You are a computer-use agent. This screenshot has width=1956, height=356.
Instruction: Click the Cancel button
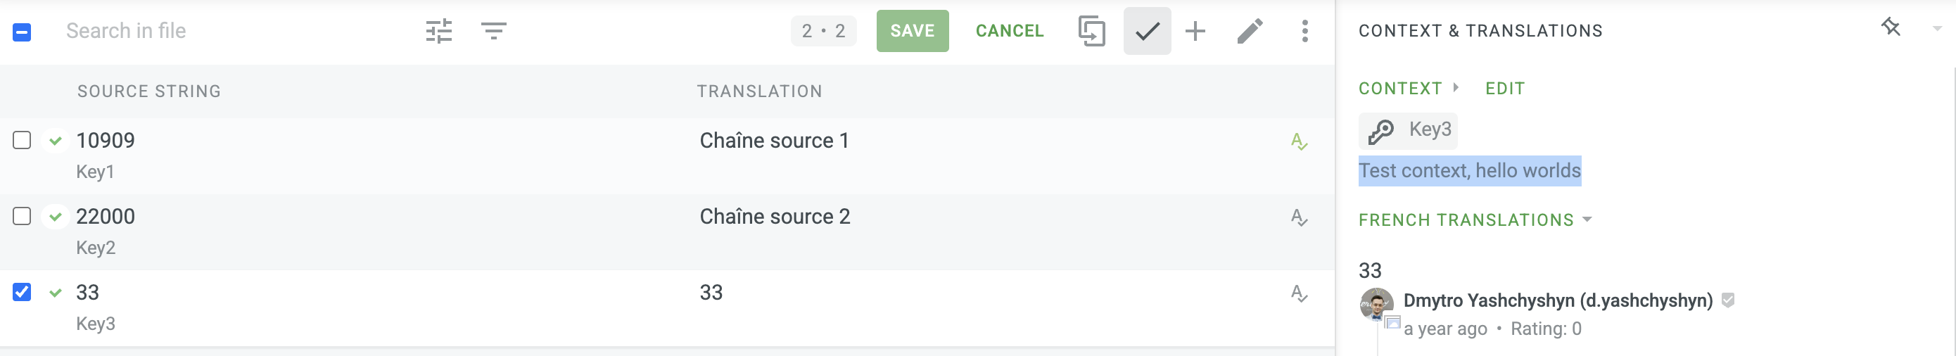(1009, 31)
